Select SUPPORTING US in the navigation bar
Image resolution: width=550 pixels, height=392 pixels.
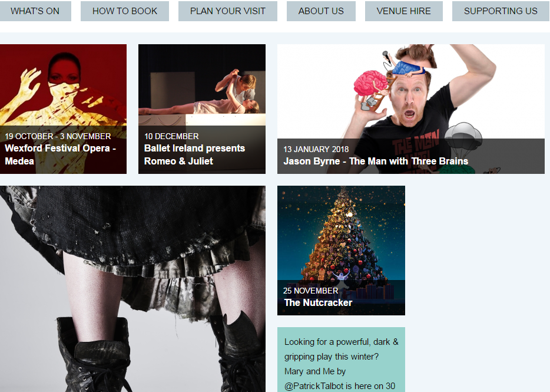point(501,11)
